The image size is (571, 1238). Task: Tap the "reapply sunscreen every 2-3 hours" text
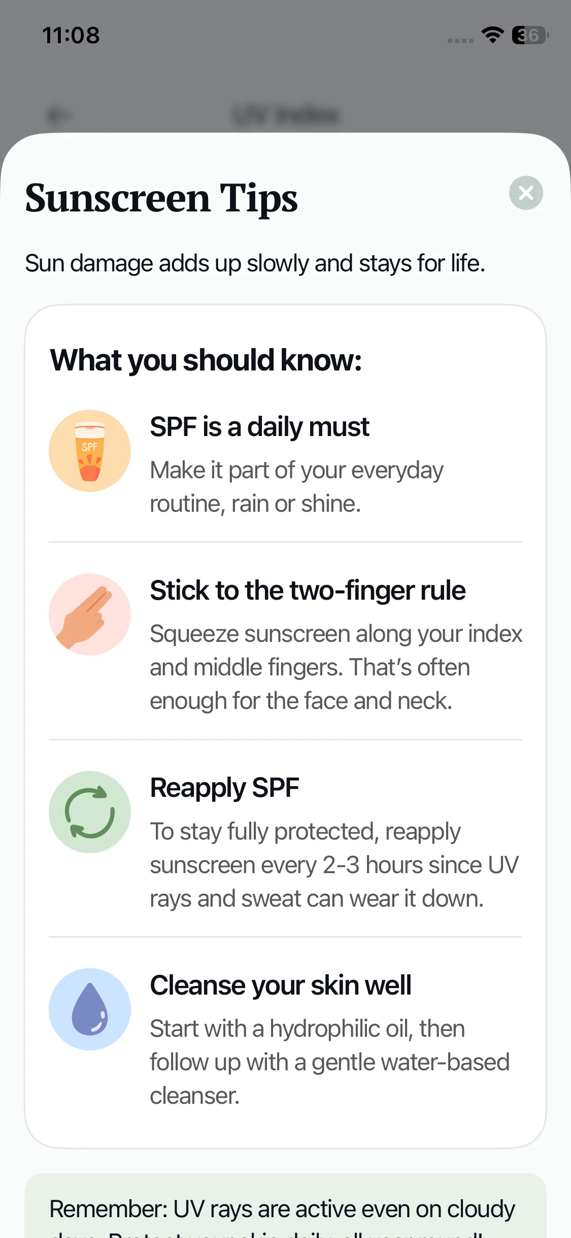334,865
